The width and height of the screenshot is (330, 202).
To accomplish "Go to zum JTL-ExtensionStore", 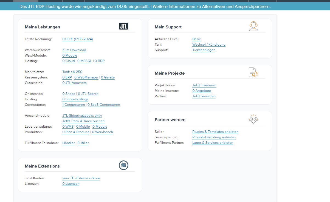I will (81, 178).
